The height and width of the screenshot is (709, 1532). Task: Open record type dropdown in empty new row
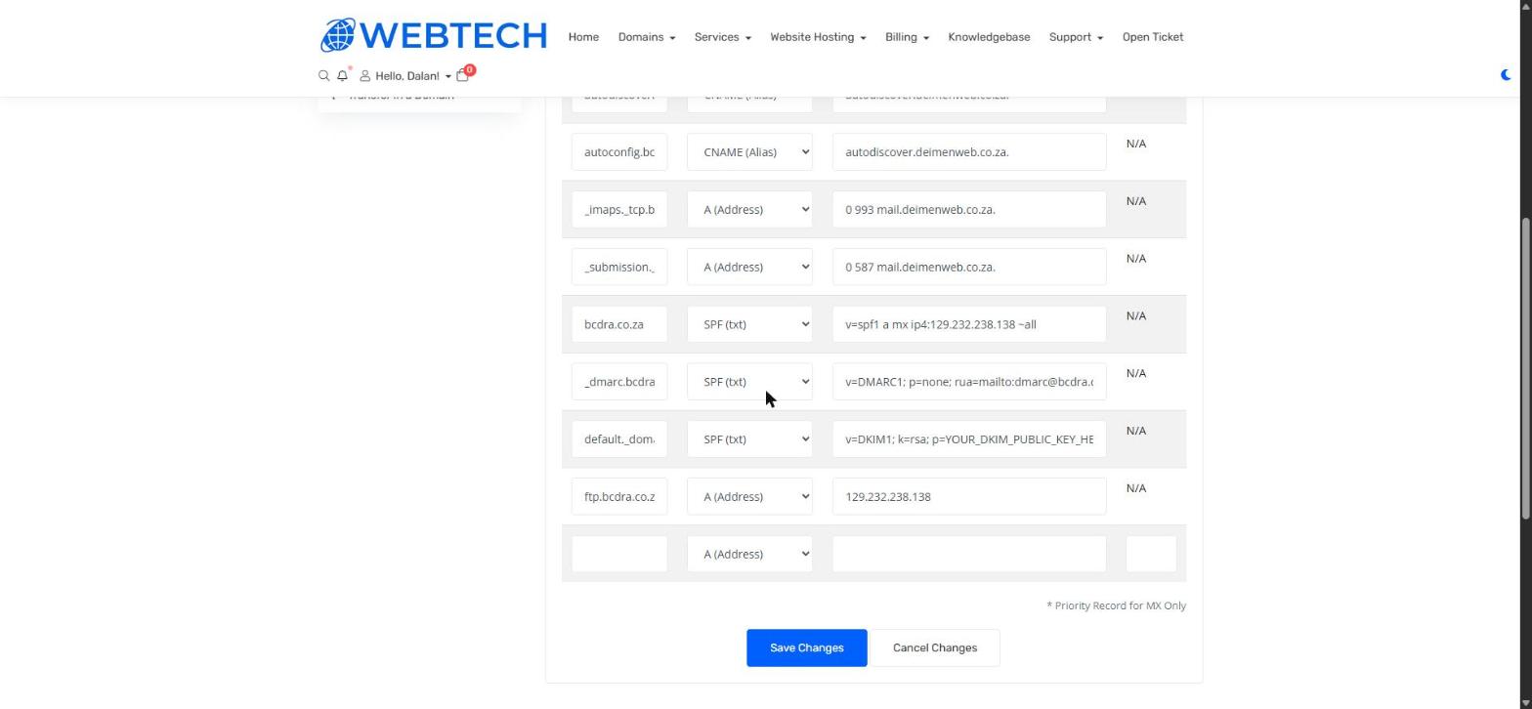749,555
